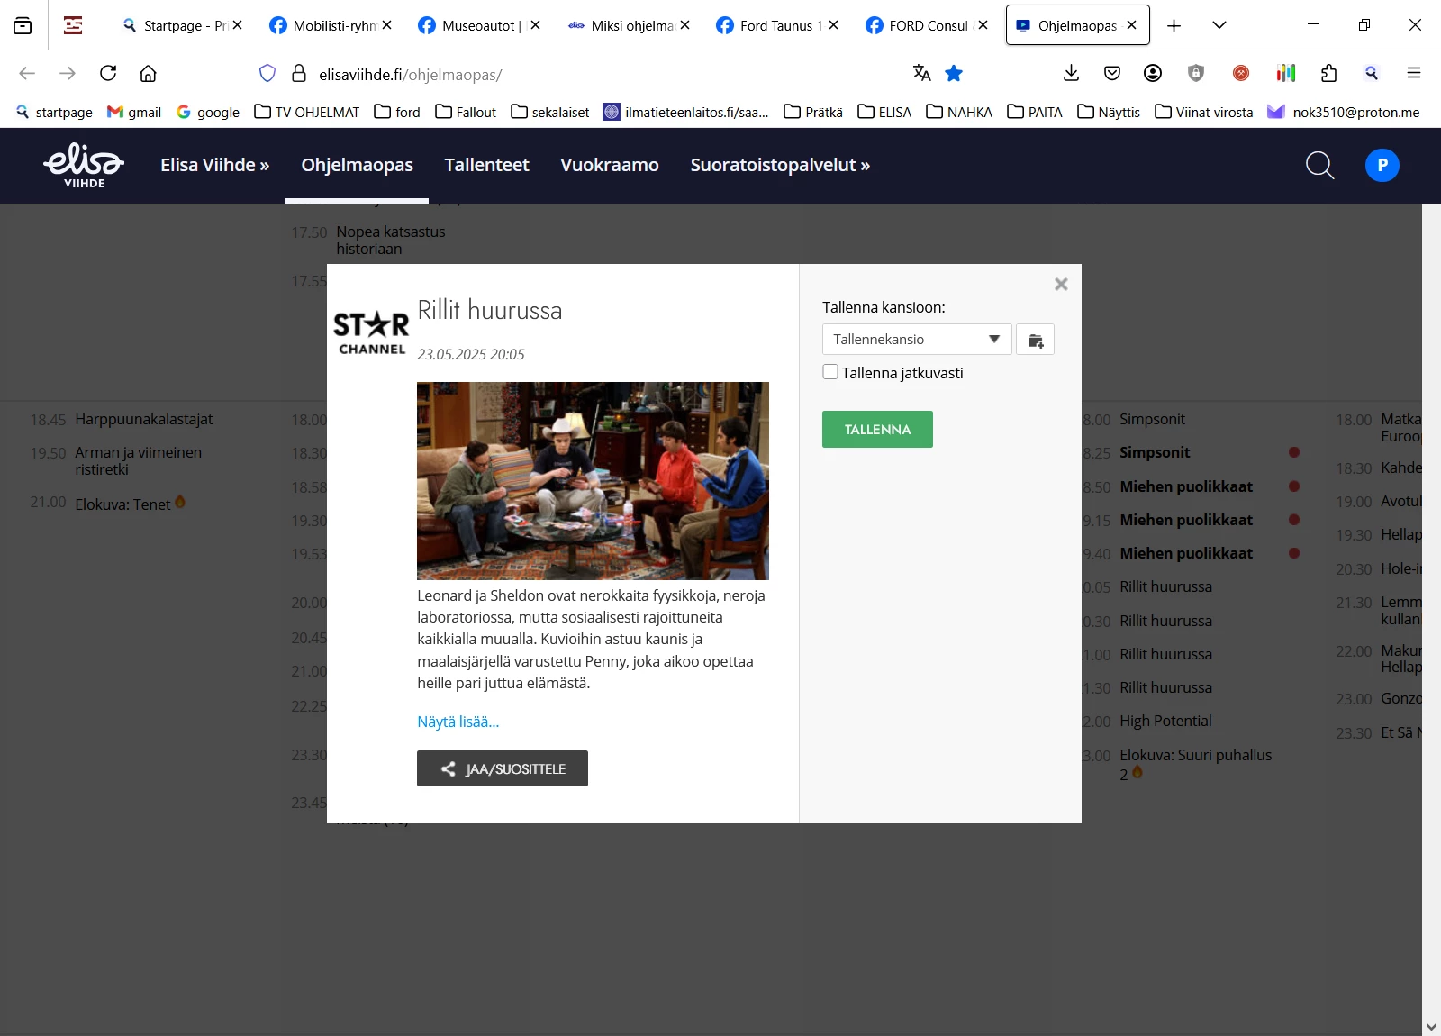List all tabs with the chevron
Image resolution: width=1441 pixels, height=1036 pixels.
[1219, 25]
